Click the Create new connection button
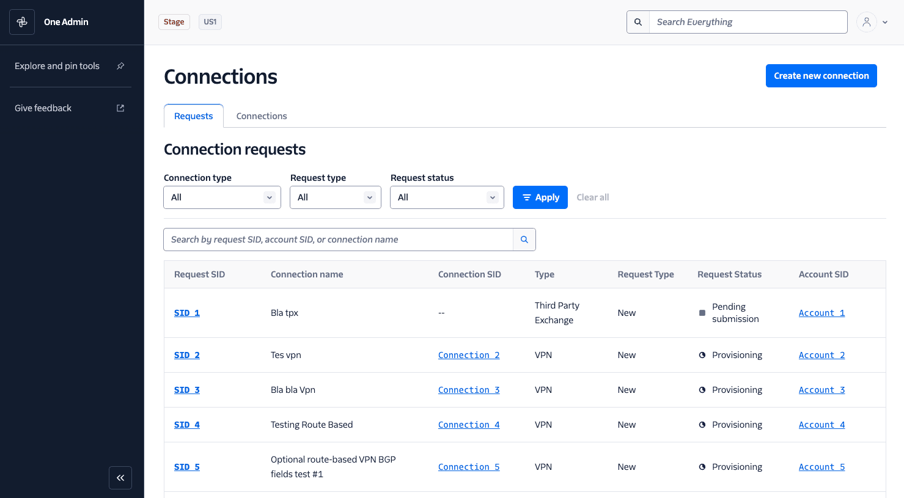 821,75
